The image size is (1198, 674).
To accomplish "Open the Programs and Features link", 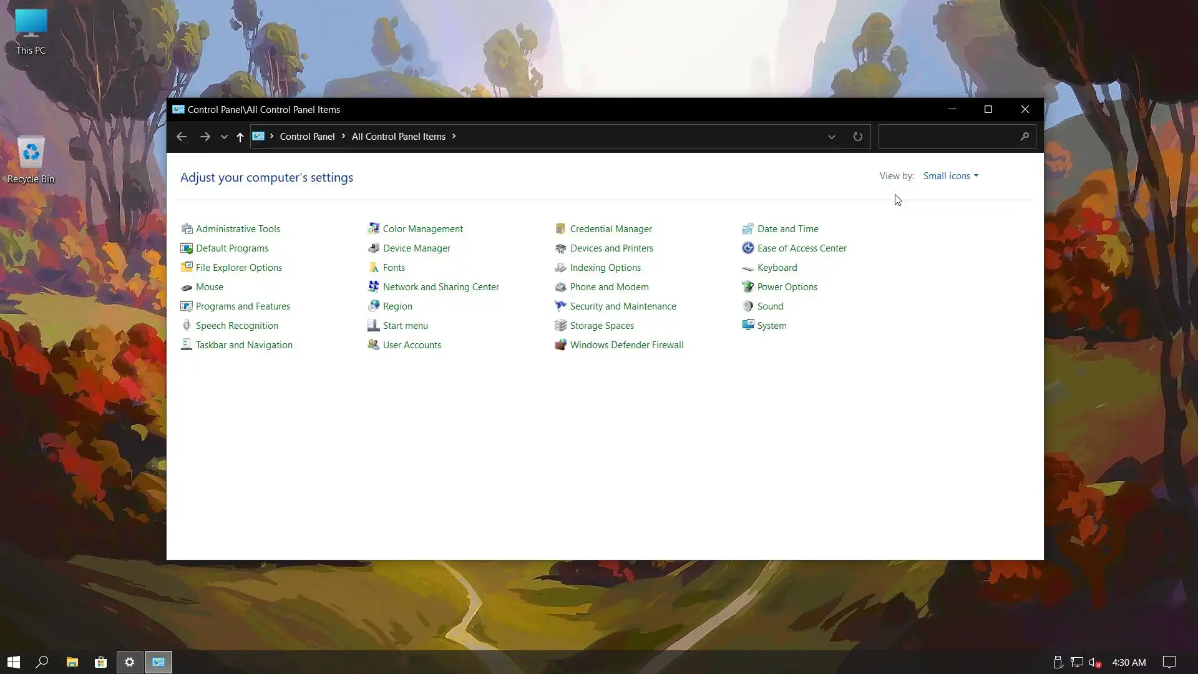I will [x=243, y=306].
